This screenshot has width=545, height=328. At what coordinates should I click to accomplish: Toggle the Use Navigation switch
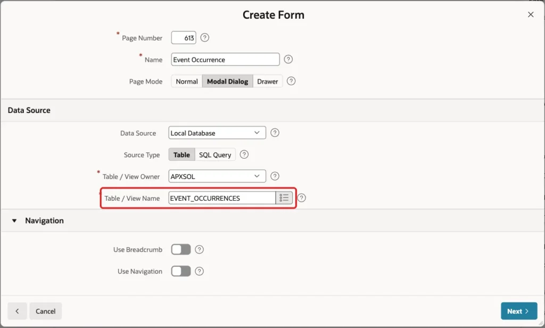181,272
